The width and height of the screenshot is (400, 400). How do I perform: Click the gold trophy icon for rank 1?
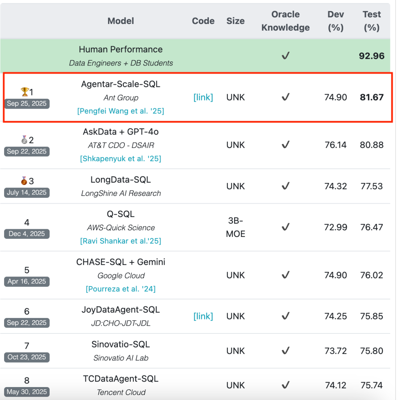(24, 91)
